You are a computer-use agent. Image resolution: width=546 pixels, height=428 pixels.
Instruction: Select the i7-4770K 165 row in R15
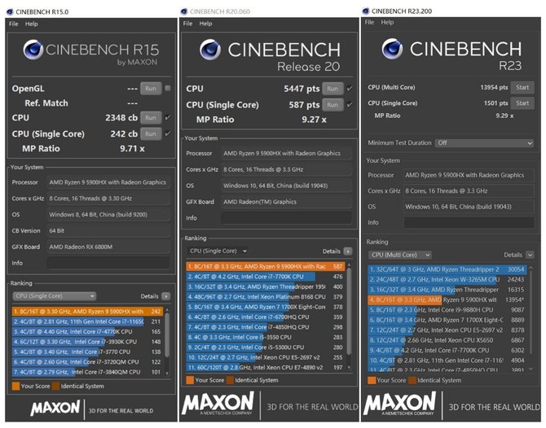pos(87,332)
